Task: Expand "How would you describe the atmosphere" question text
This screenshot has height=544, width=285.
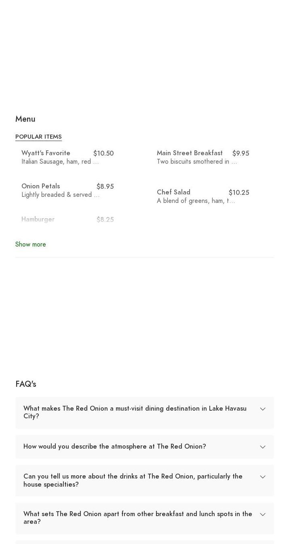Action: coord(114,447)
